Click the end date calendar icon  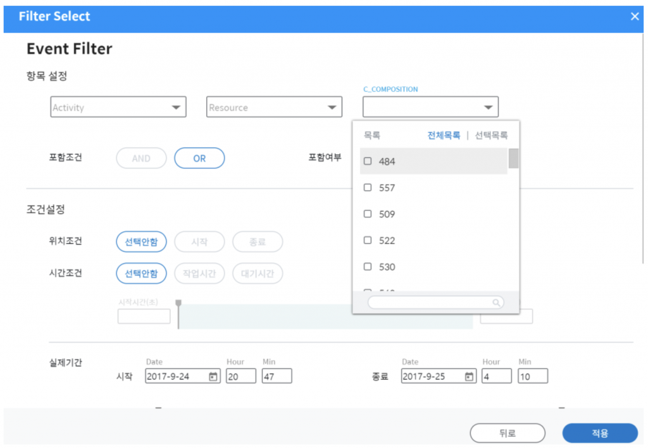469,377
